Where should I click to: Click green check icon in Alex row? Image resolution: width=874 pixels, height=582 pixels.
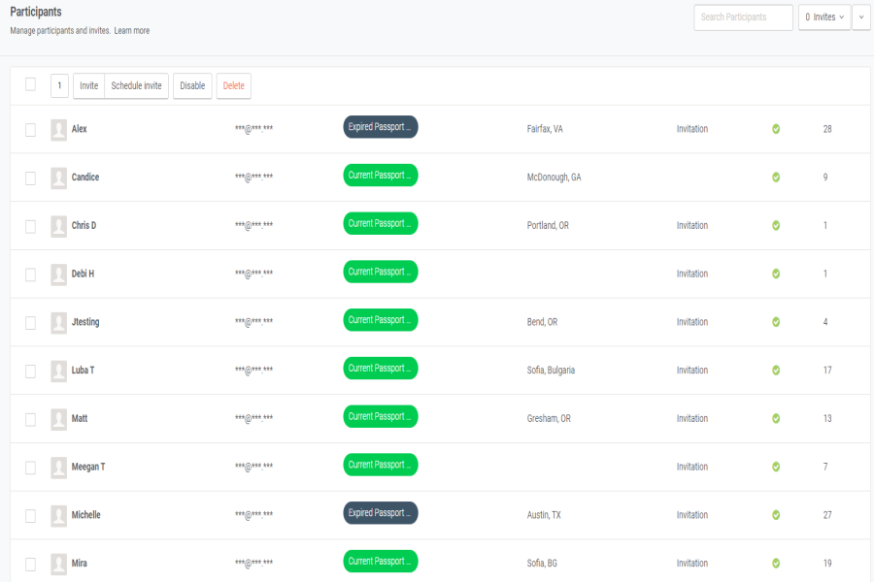tap(776, 129)
